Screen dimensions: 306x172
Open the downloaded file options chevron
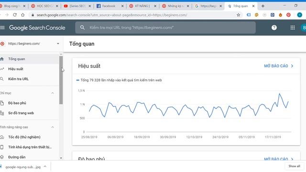[45, 167]
